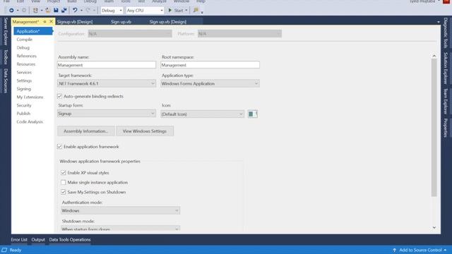Screen dimensions: 452x254
Task: Select the Settings properties page
Action: [x=24, y=80]
